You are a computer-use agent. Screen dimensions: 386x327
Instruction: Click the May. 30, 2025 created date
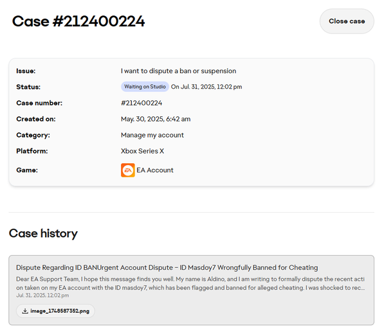155,119
